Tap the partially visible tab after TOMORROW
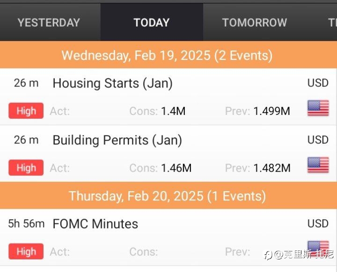The width and height of the screenshot is (337, 272). point(332,22)
